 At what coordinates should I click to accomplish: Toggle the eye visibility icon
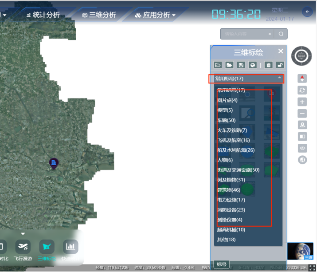point(302,148)
